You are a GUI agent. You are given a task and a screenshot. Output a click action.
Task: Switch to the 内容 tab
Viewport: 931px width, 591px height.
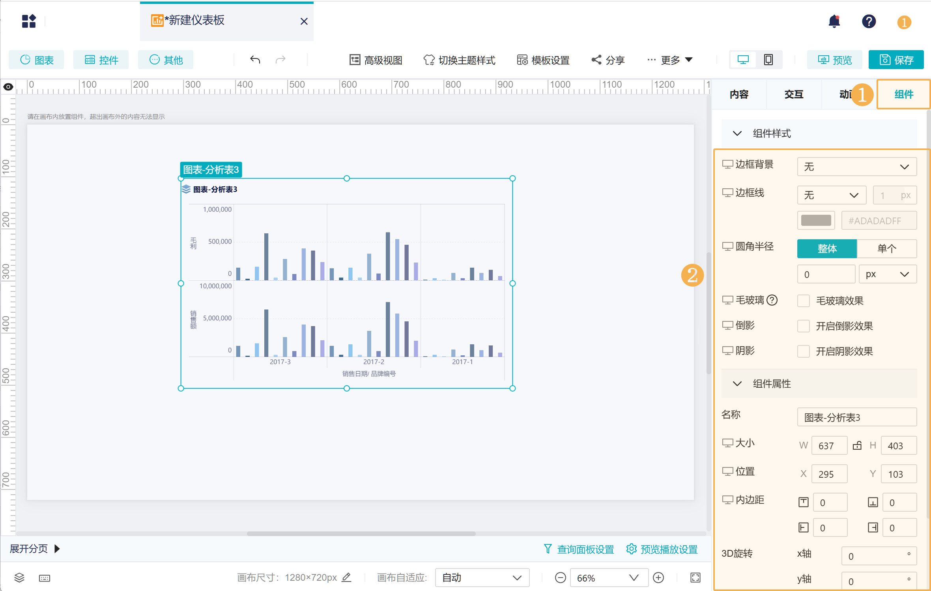(x=739, y=94)
